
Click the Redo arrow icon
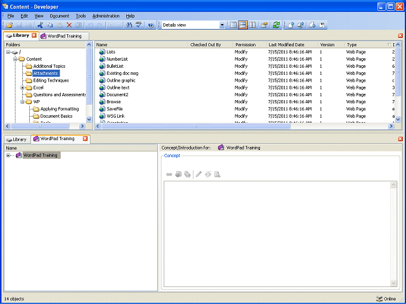100,25
